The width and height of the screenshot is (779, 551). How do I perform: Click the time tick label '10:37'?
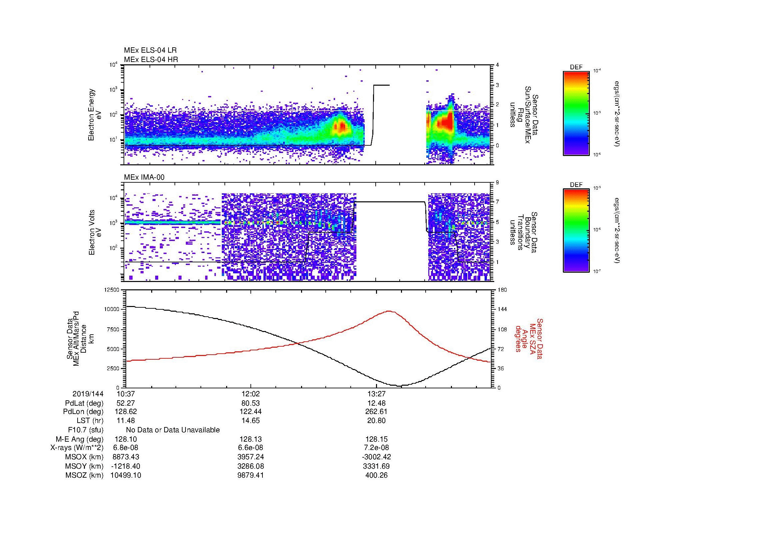[x=125, y=394]
